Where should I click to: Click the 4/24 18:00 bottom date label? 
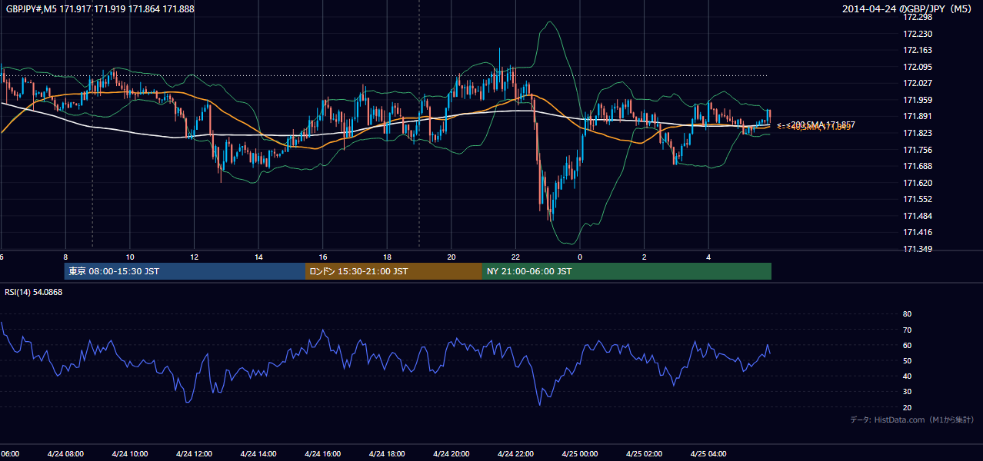click(386, 454)
